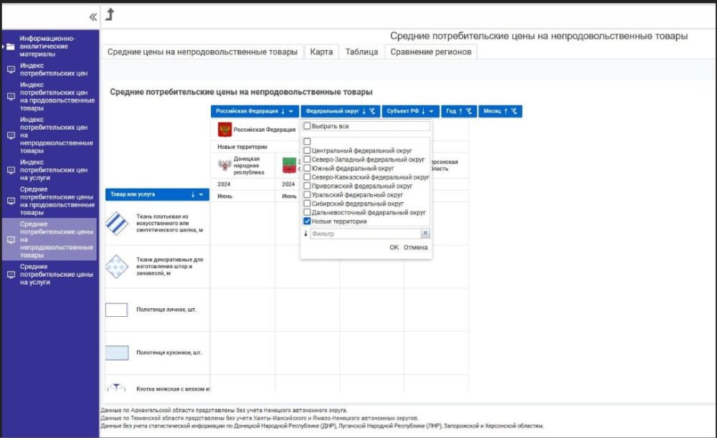717x438 pixels.
Task: Check Центральный федеральный округ checkbox
Action: click(x=307, y=151)
